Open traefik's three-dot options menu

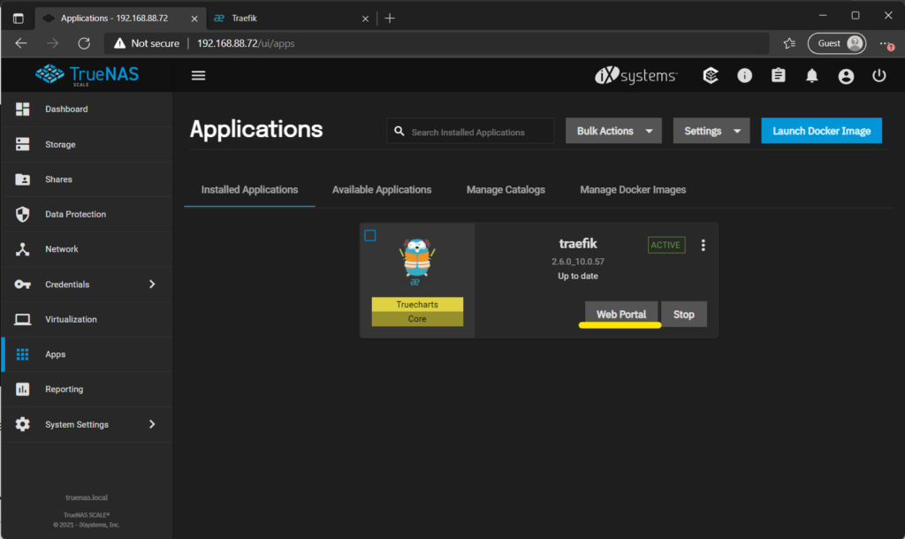coord(703,245)
